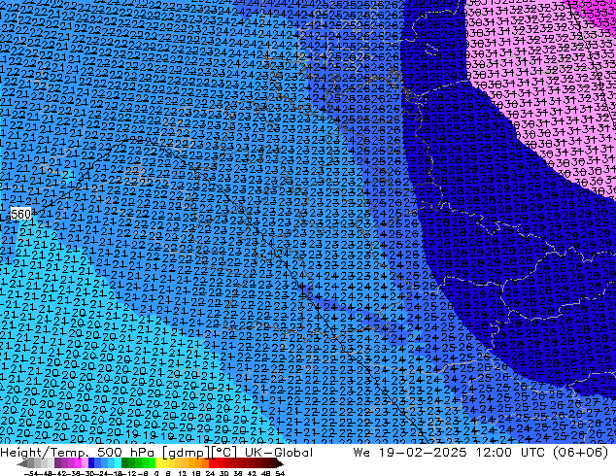
Task: Select the bright red legend swatch
Action: coord(212,463)
